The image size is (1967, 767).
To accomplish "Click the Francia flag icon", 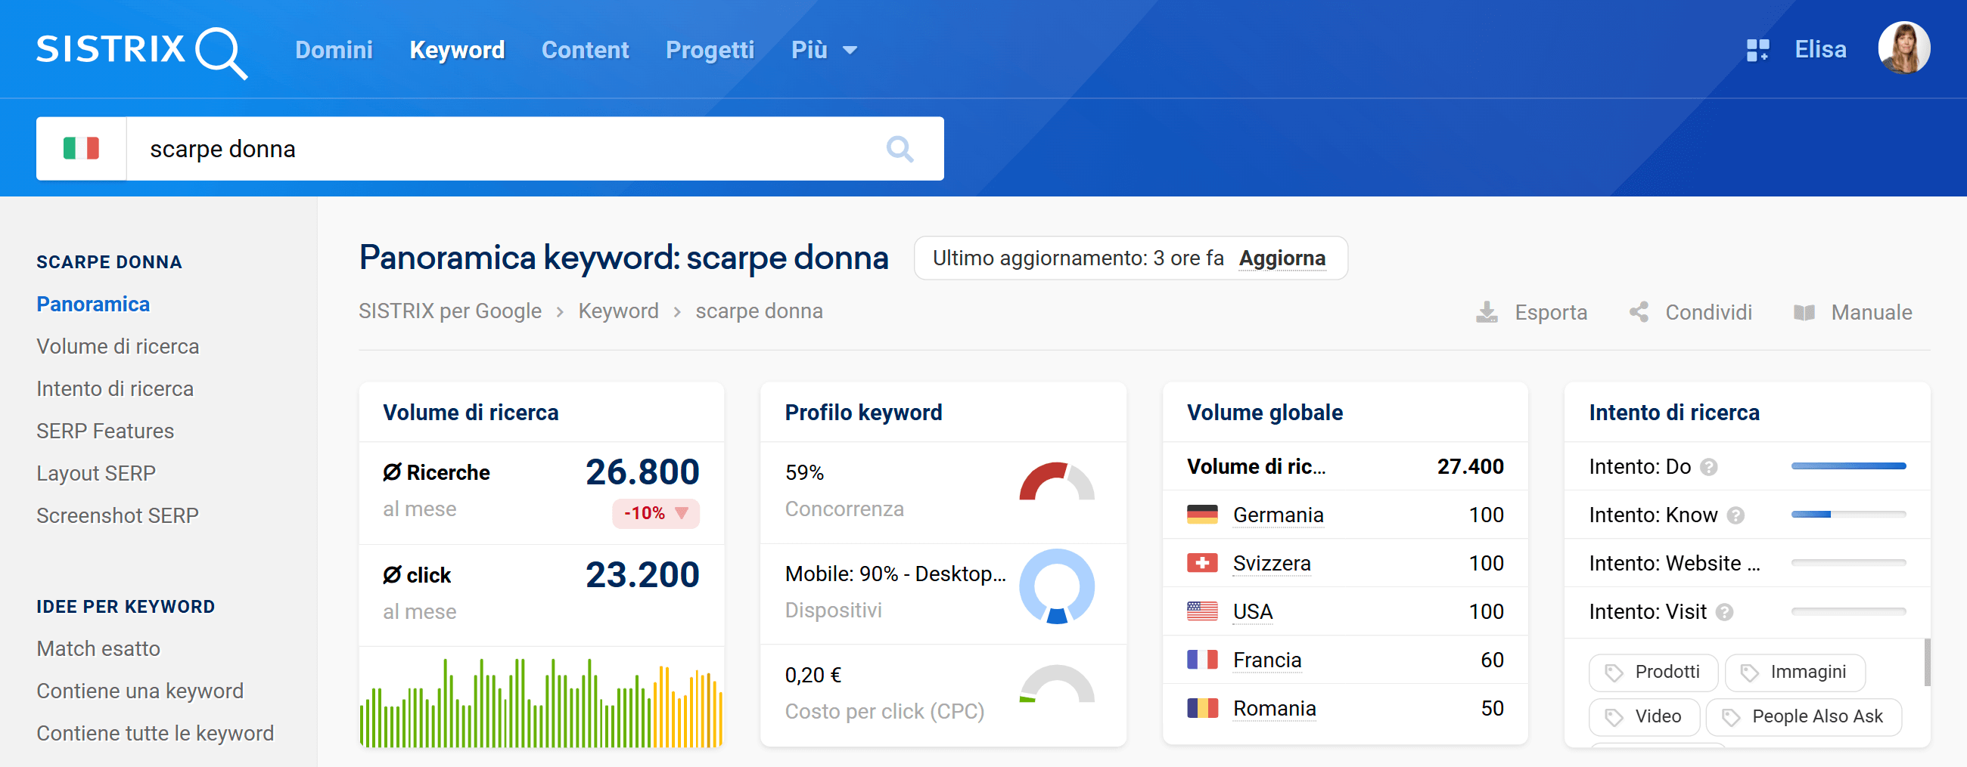I will tap(1202, 660).
